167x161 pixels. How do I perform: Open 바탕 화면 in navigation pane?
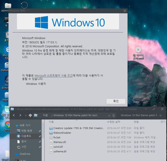tap(27, 131)
